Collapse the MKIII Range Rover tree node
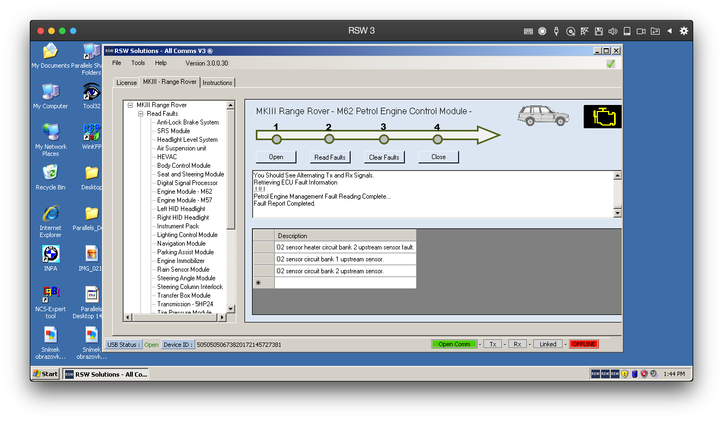The height and width of the screenshot is (421, 723). 130,105
